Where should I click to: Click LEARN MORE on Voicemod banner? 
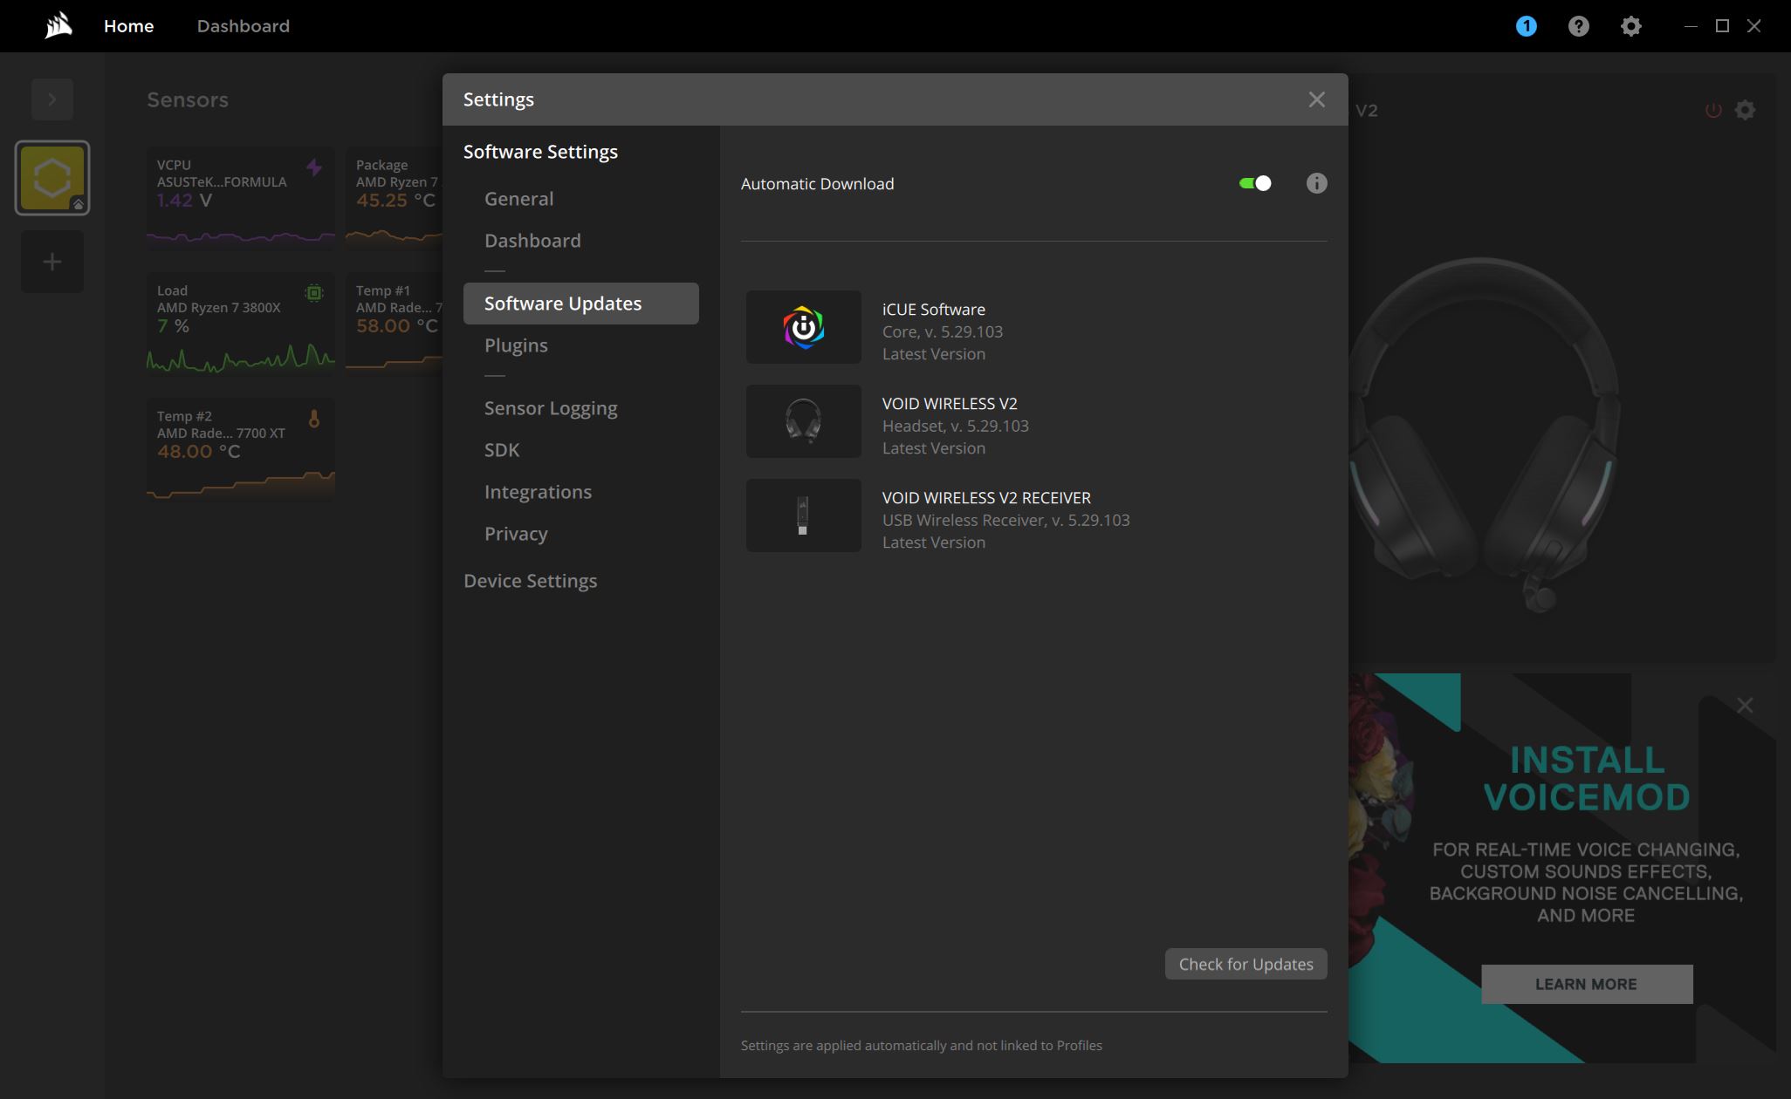click(x=1587, y=984)
